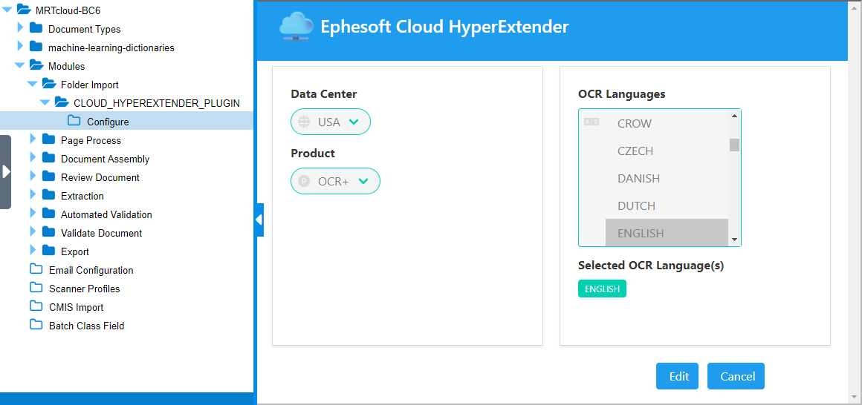862x405 pixels.
Task: Click the CMIS Import folder icon
Action: coord(36,307)
